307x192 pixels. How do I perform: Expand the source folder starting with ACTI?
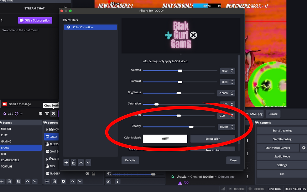pyautogui.click(x=47, y=159)
